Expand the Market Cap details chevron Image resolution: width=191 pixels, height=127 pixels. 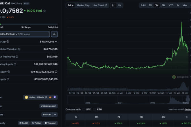(x=56, y=42)
